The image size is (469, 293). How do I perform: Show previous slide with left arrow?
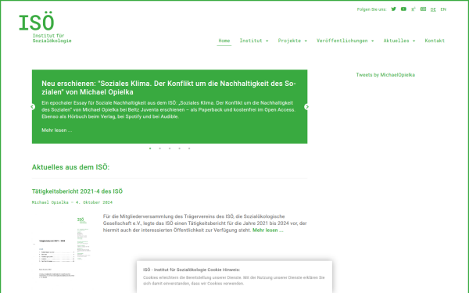coord(33,107)
